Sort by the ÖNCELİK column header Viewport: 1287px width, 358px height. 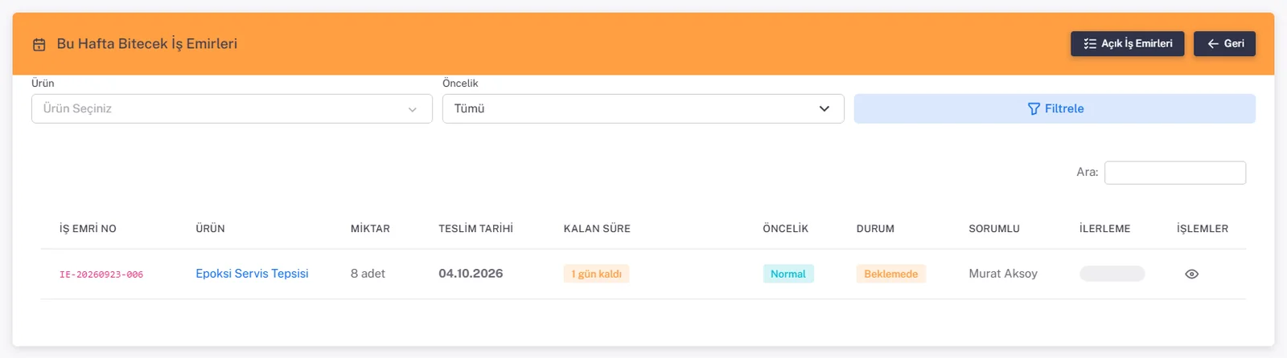(785, 229)
